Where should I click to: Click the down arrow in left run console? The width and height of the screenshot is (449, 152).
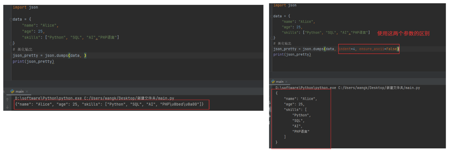pos(7,107)
